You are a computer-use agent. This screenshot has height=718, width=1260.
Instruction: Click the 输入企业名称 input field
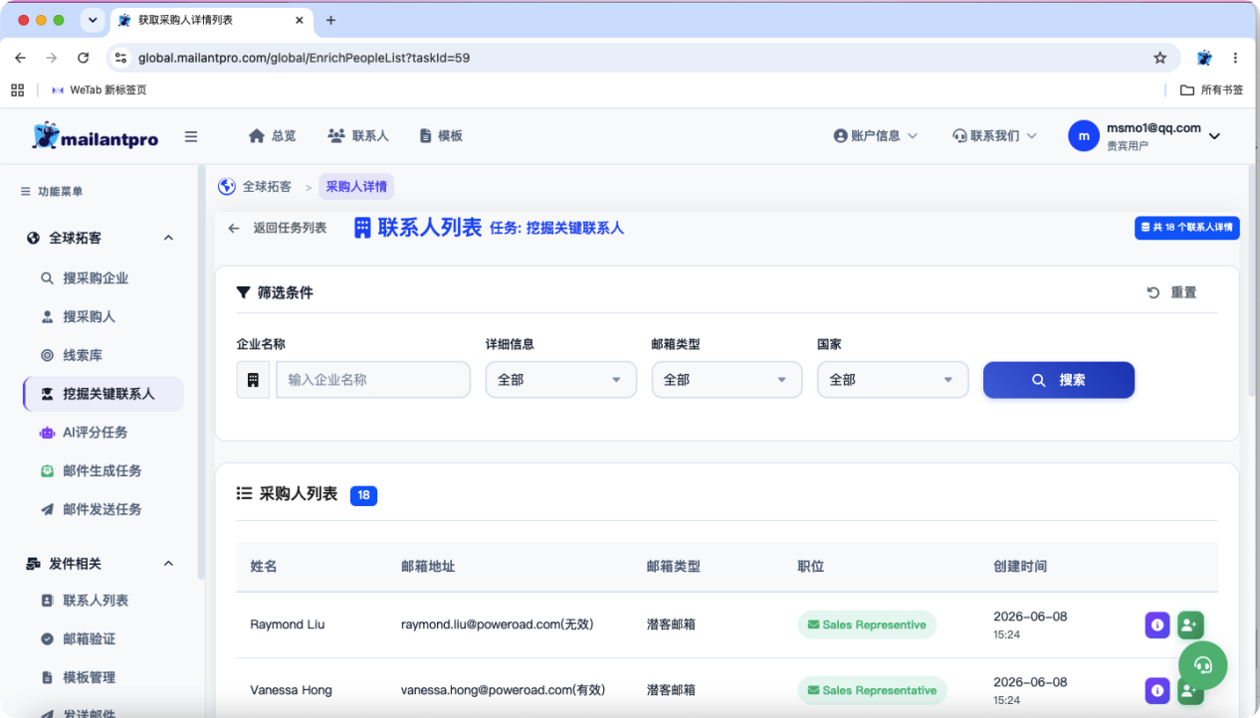(373, 380)
